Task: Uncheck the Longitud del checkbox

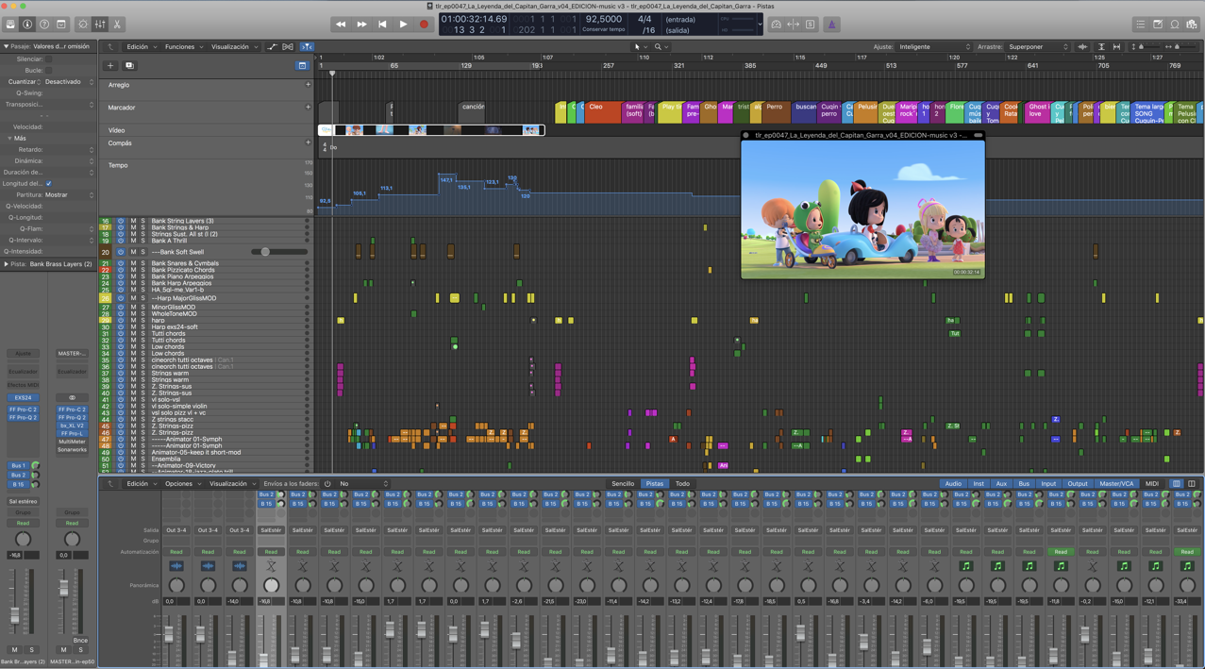Action: (49, 184)
